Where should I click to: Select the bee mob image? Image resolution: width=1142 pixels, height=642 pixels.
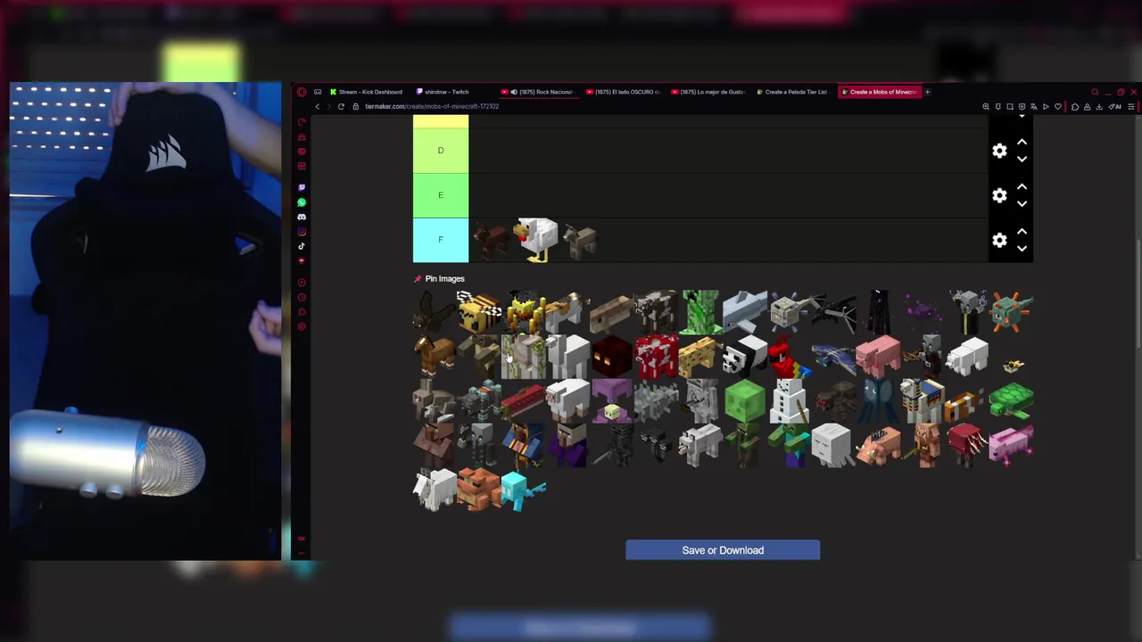pos(479,311)
